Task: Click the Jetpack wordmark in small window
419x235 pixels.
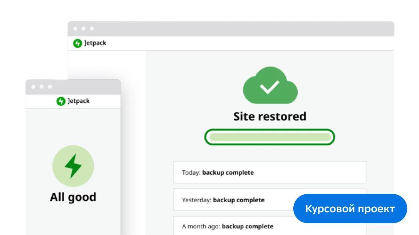Action: 79,101
